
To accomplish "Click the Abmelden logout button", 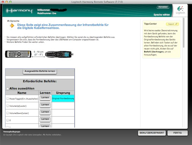I will [x=163, y=7].
